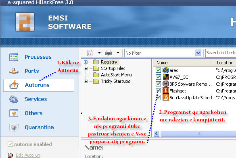The height and width of the screenshot is (158, 236).
Task: Click the BPS Spyware Remover icon
Action: click(x=166, y=84)
